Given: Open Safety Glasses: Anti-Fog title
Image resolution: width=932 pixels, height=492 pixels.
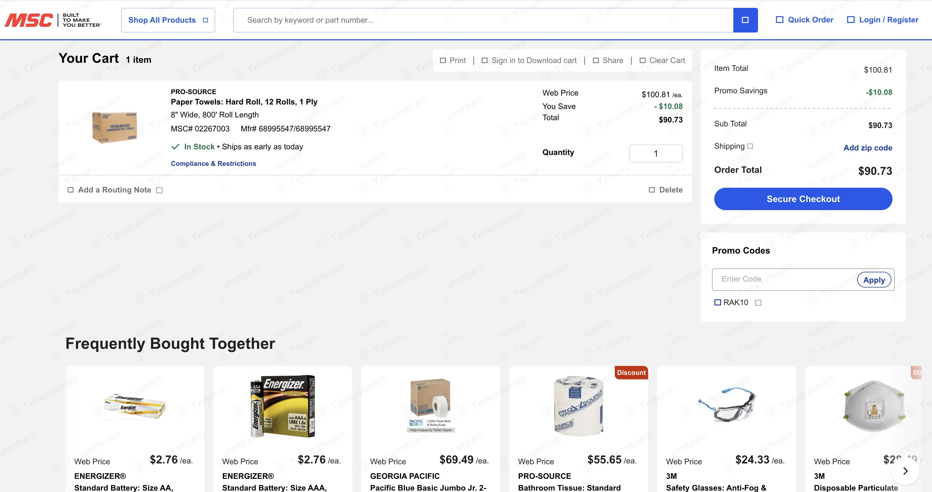Looking at the screenshot, I should pos(716,488).
